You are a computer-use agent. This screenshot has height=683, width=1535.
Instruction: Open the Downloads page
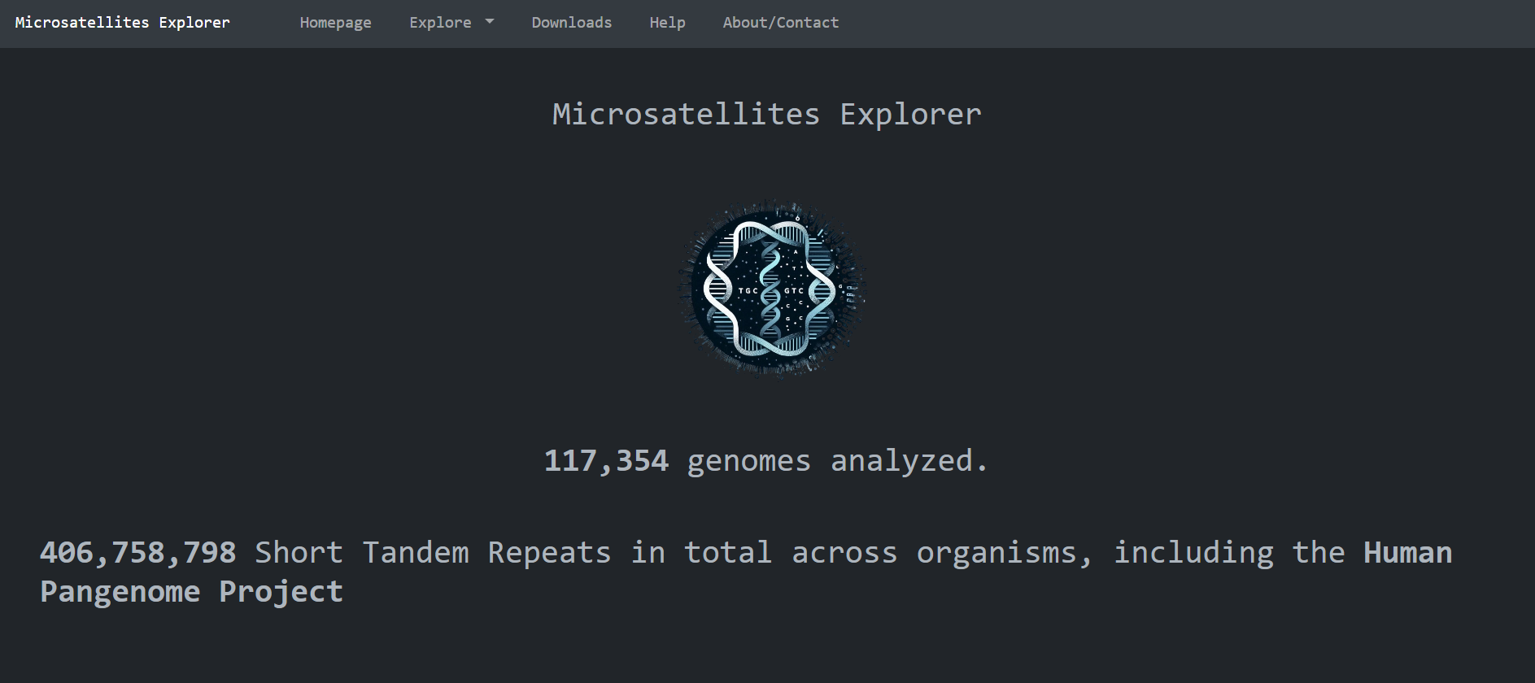(571, 23)
